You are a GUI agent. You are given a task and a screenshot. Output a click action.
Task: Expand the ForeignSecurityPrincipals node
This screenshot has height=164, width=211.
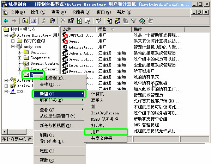[x=19, y=69]
